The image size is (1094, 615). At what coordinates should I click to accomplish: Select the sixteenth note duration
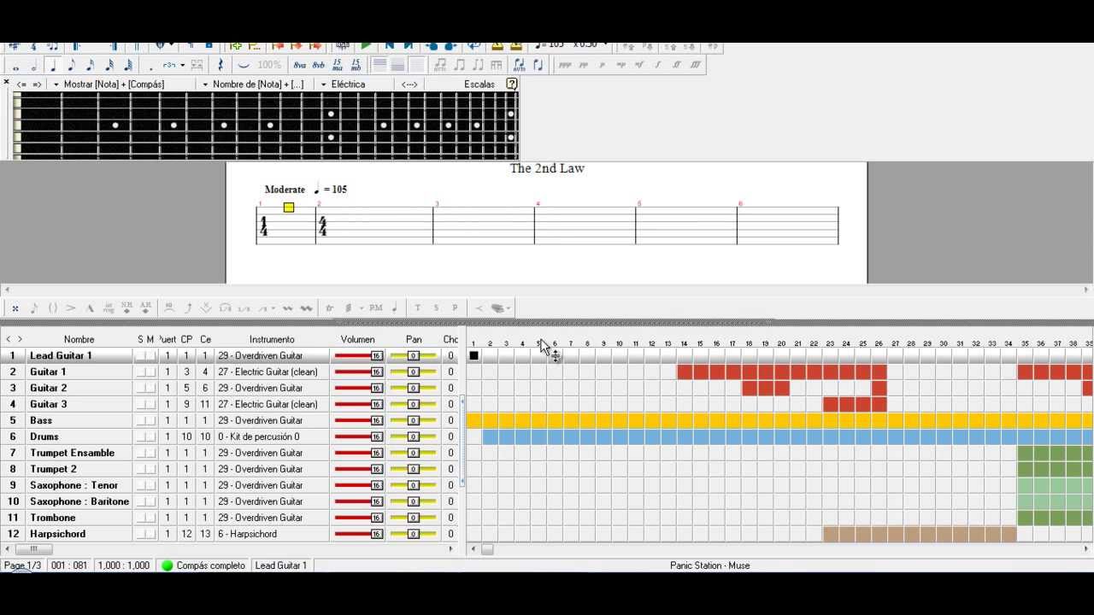91,66
